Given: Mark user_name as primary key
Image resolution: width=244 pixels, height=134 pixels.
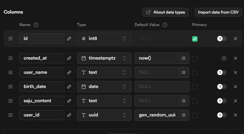Looking at the screenshot, I should point(195,73).
